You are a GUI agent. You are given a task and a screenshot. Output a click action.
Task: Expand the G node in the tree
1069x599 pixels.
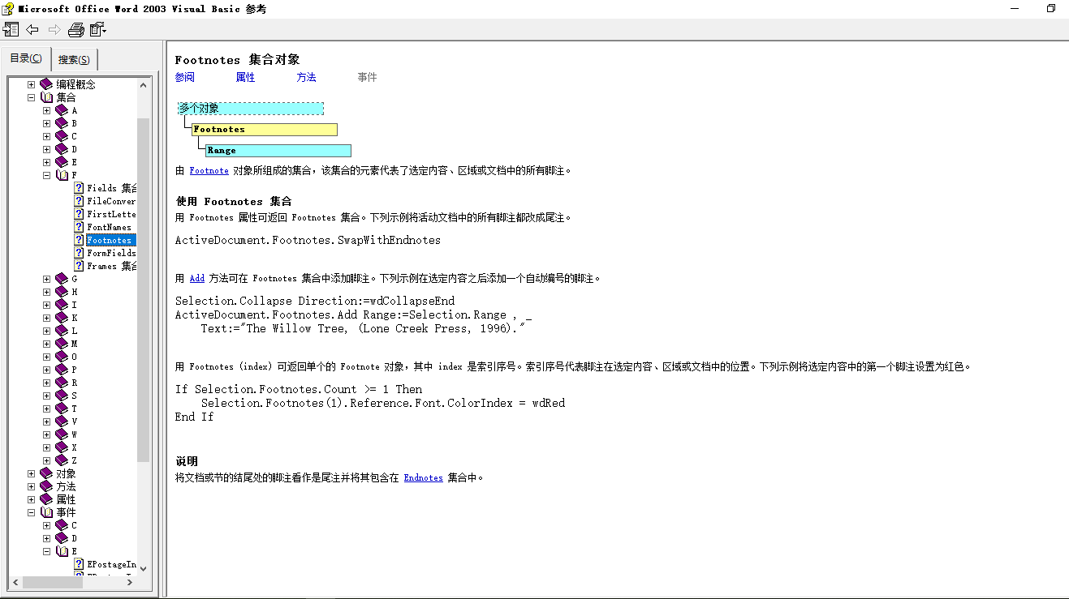pyautogui.click(x=46, y=278)
